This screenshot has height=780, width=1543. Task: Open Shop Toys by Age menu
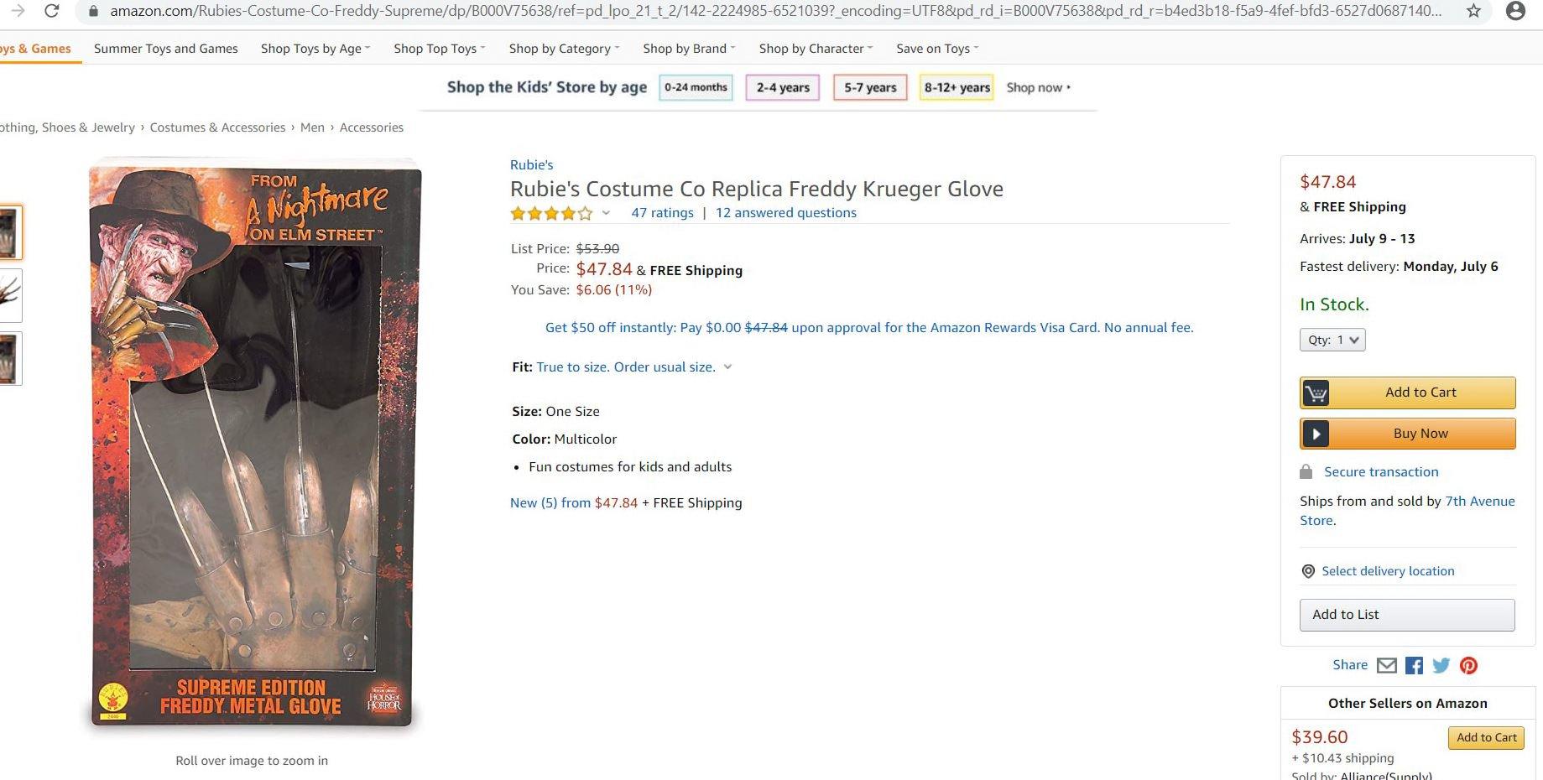pos(315,49)
